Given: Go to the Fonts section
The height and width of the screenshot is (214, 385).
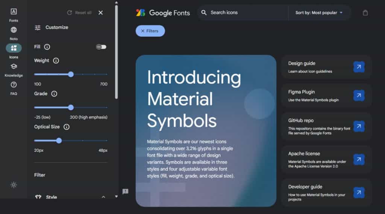Looking at the screenshot, I should pos(14,14).
